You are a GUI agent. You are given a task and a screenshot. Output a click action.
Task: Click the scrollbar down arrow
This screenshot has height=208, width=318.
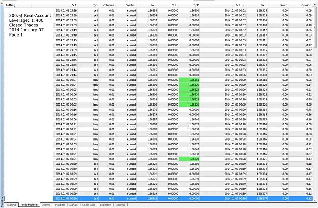[x=315, y=200]
